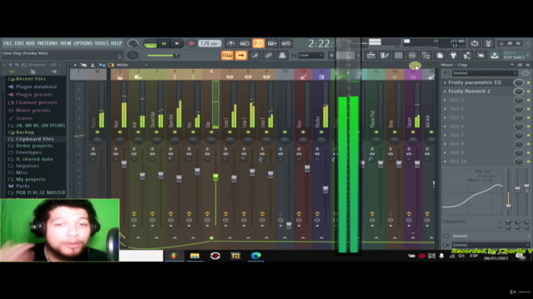This screenshot has height=299, width=533.
Task: Toggle the 3-2-1 countdown before recording
Action: point(258,43)
